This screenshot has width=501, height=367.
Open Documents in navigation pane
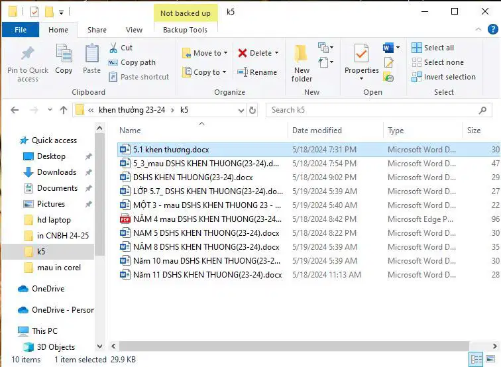51,188
